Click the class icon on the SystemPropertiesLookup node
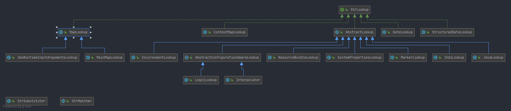511x111 pixels. tap(329, 57)
